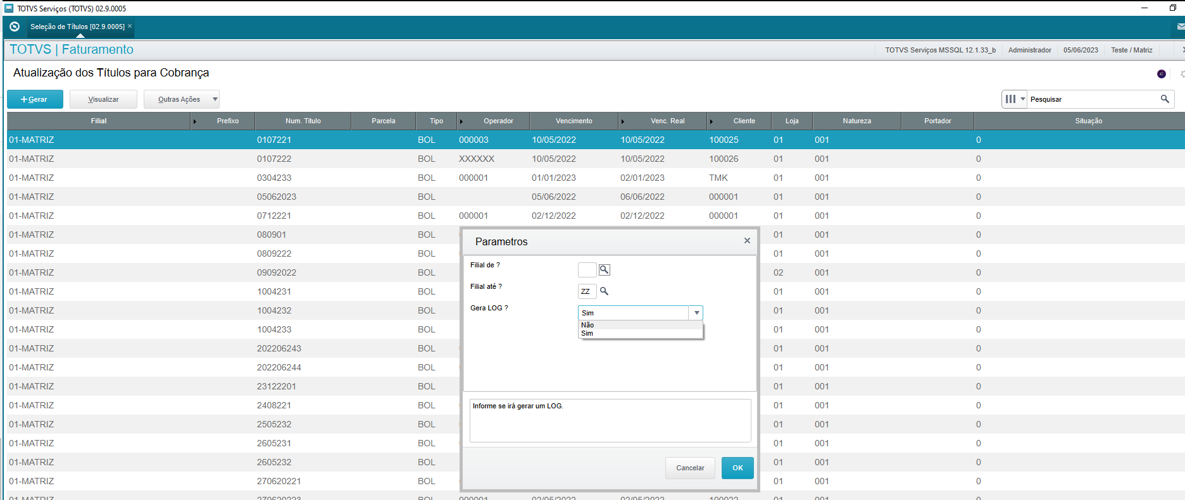
Task: Open the lookup for Filial de
Action: (x=605, y=270)
